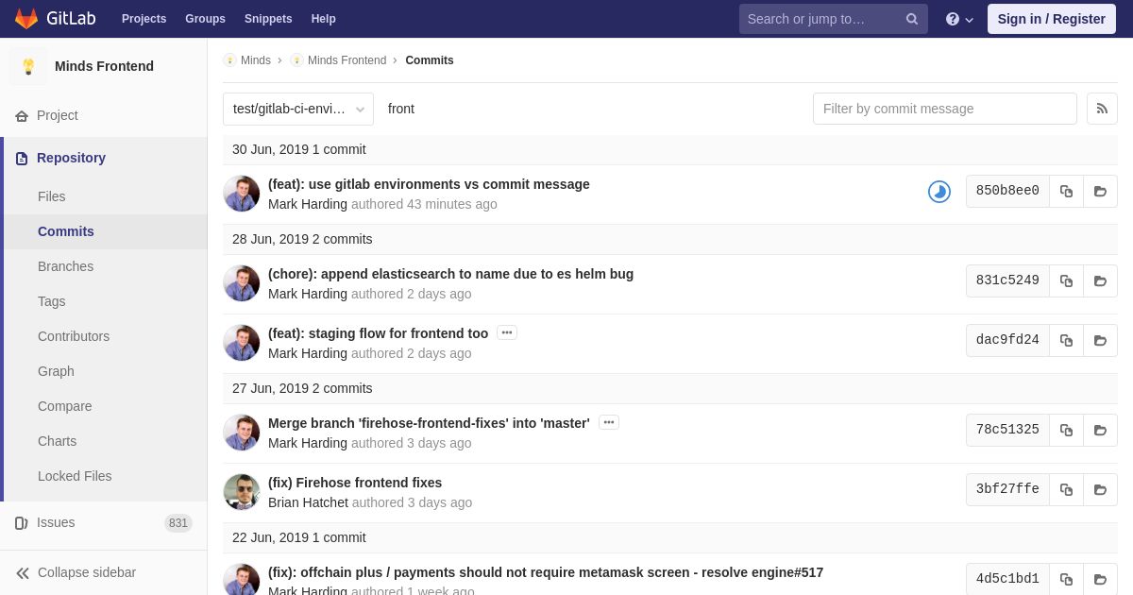Viewport: 1133px width, 595px height.
Task: Open commit 'use gitlab environments vs commit message'
Action: click(x=429, y=184)
